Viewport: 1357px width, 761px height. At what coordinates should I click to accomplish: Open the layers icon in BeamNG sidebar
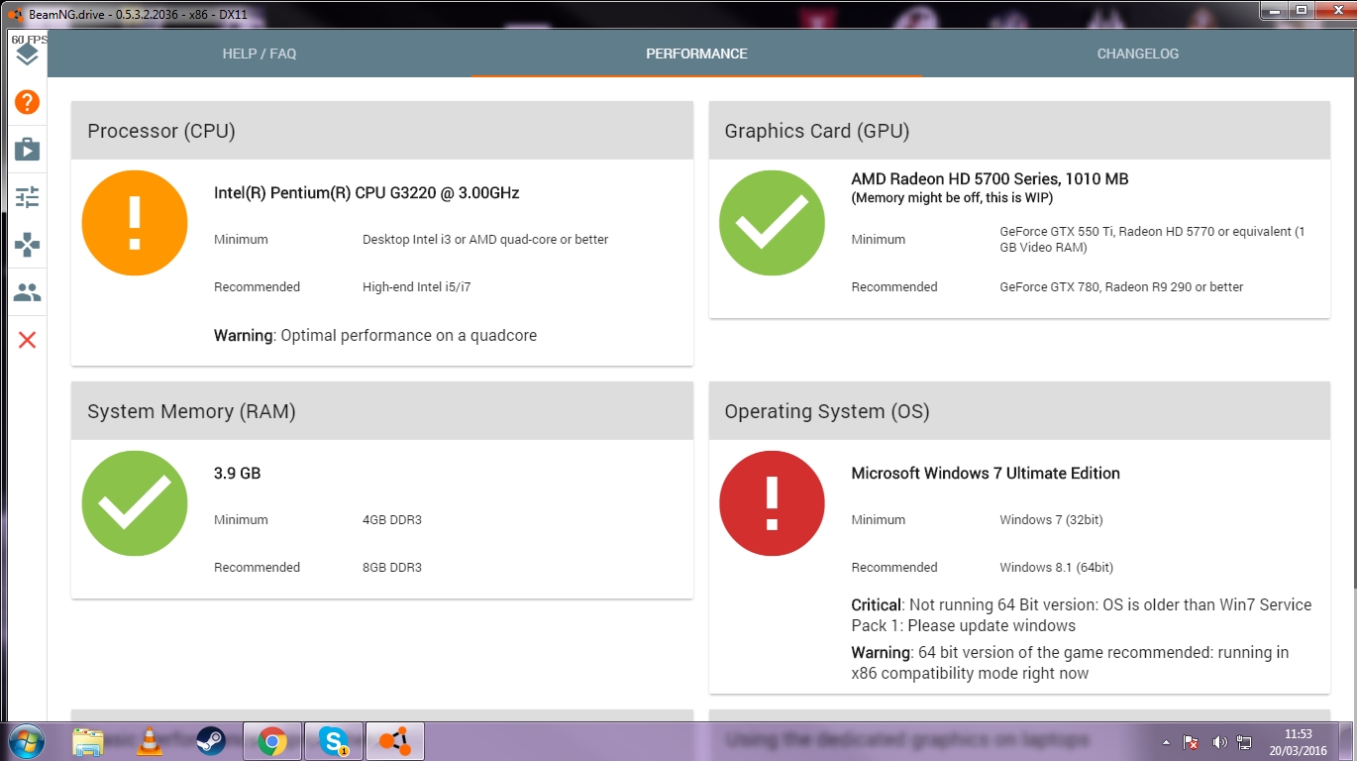click(x=27, y=55)
